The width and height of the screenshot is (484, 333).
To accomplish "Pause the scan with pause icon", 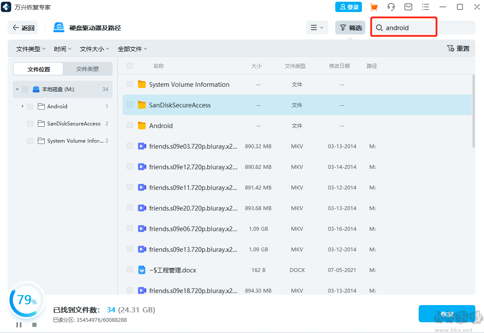I will click(x=19, y=325).
